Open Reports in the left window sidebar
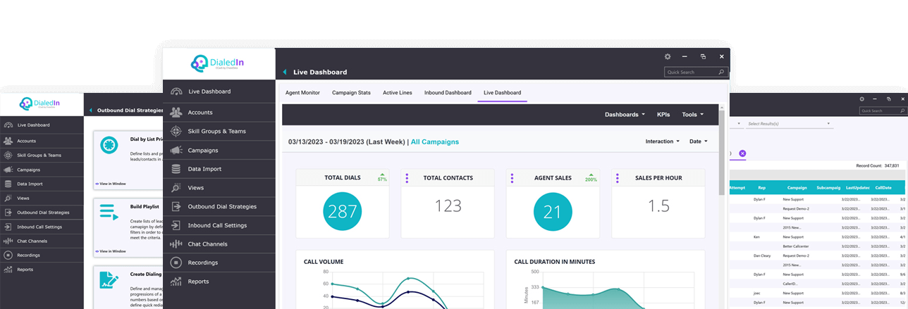This screenshot has height=309, width=908. [42, 270]
